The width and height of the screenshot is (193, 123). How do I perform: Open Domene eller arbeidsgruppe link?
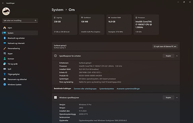(85, 89)
